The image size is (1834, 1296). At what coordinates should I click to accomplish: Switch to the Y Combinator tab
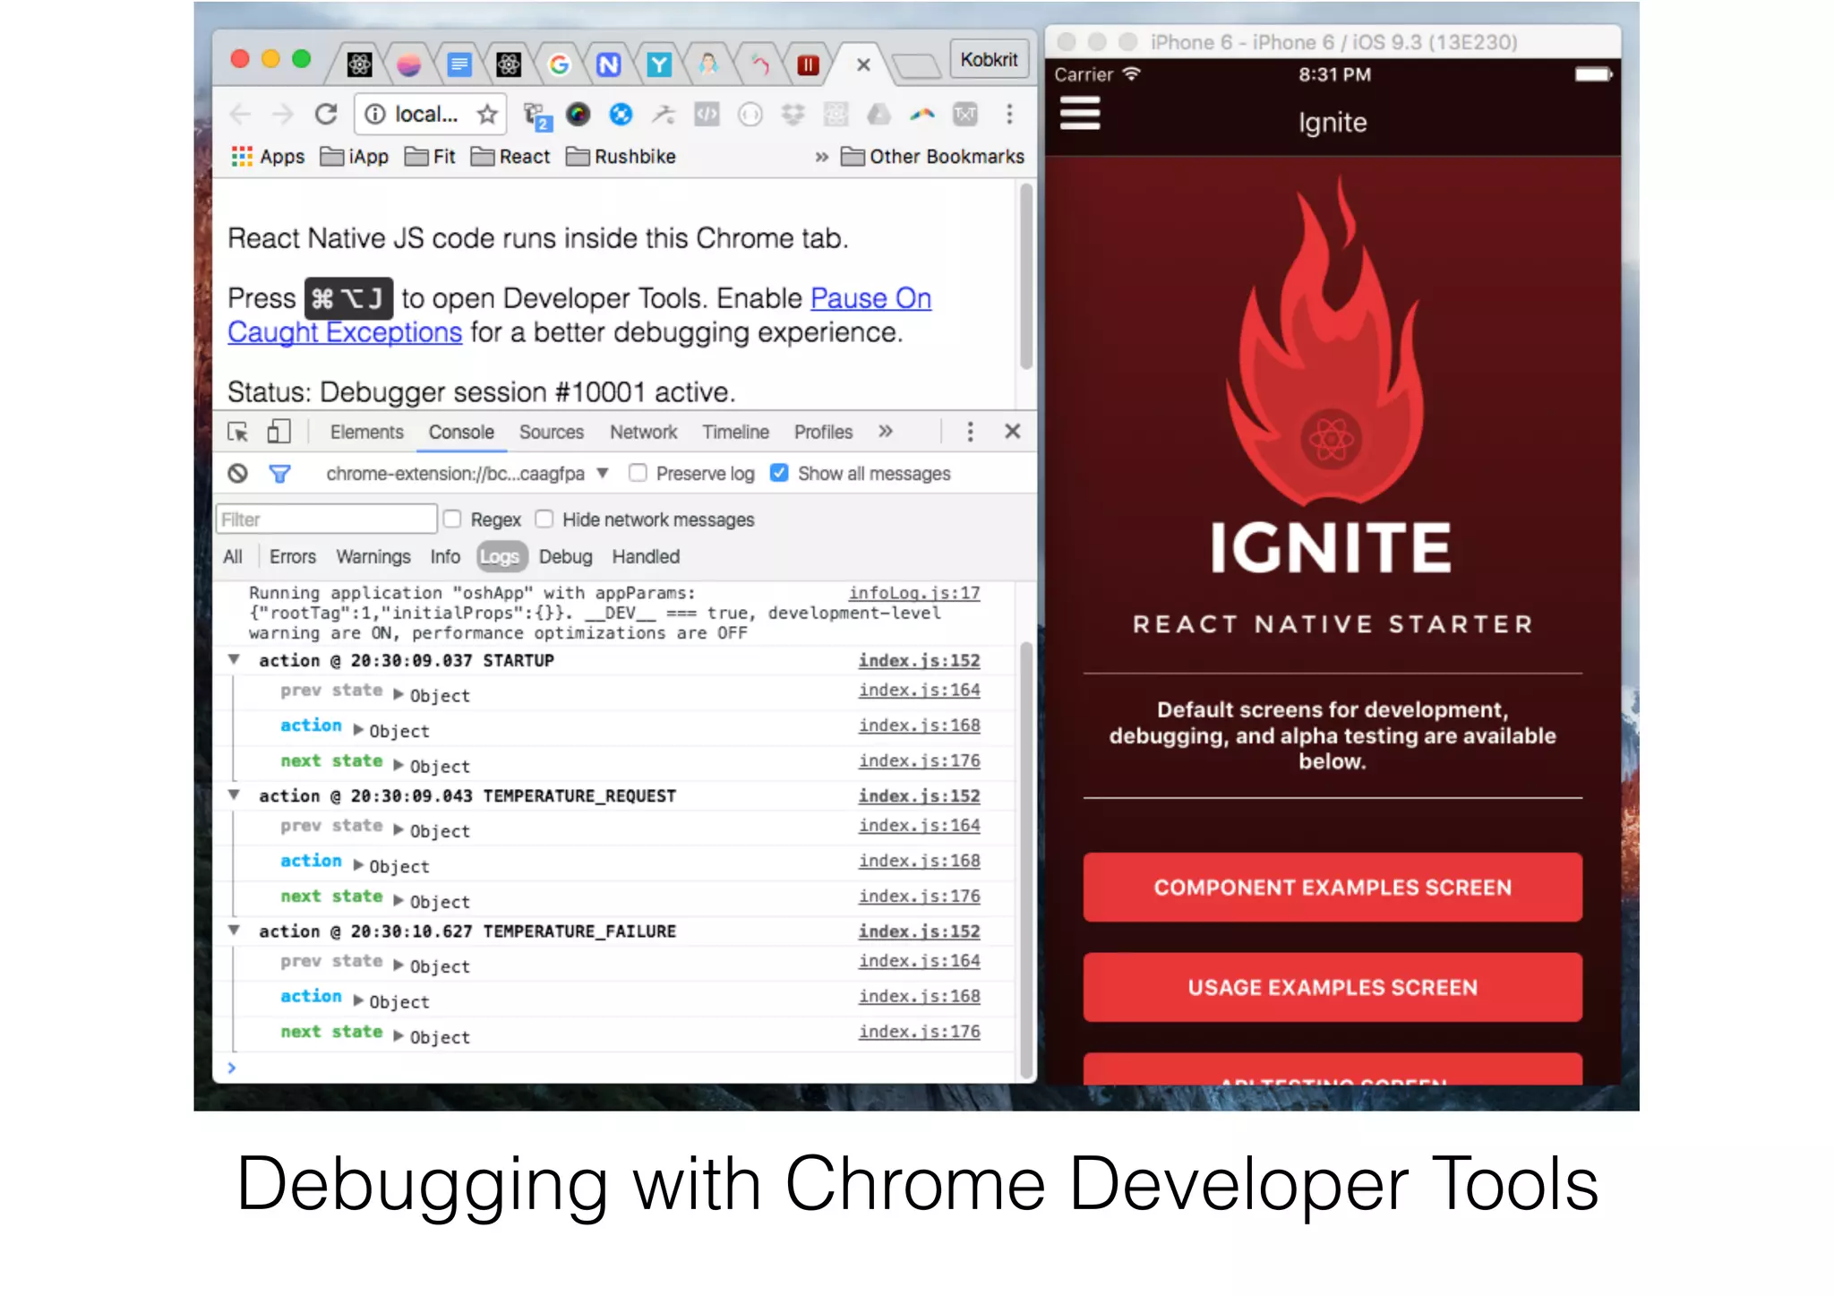(659, 64)
